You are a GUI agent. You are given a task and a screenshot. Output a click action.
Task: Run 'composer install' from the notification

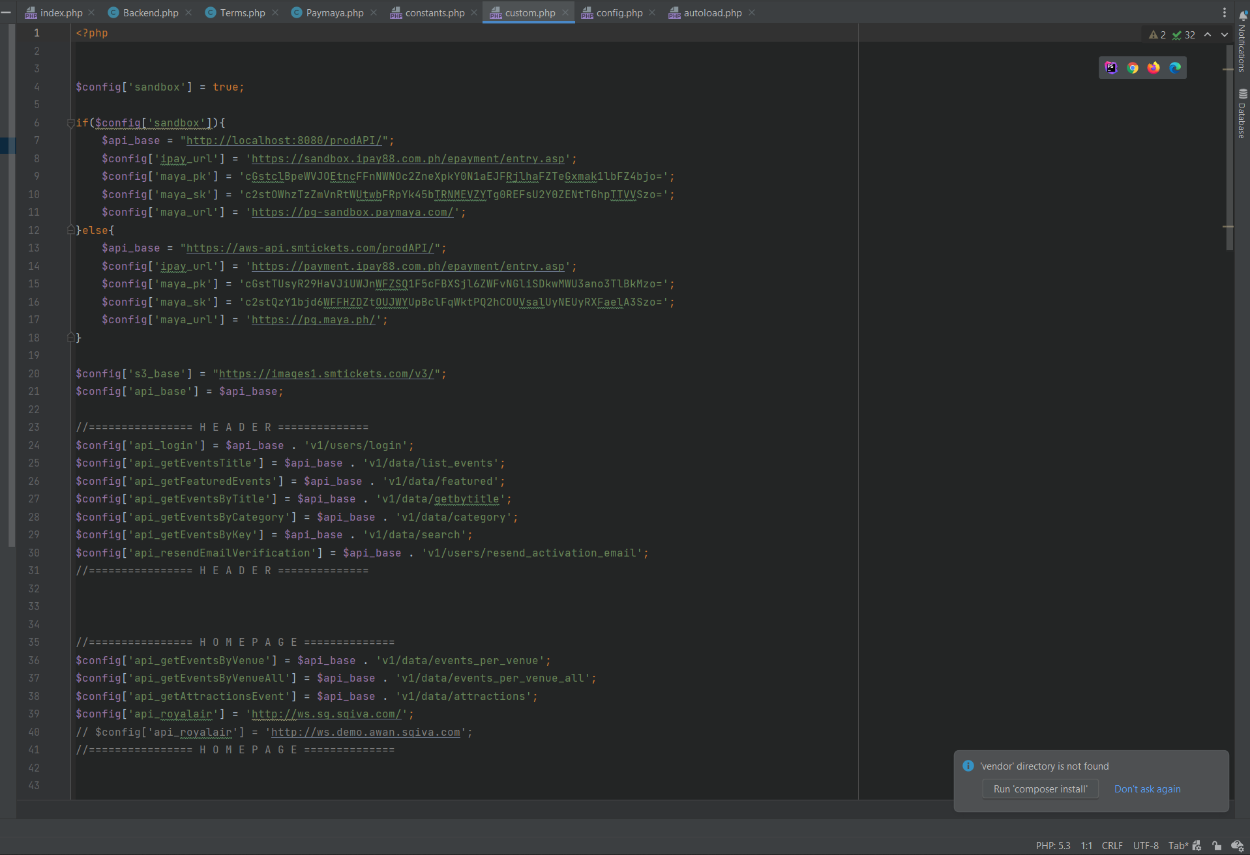click(x=1040, y=789)
